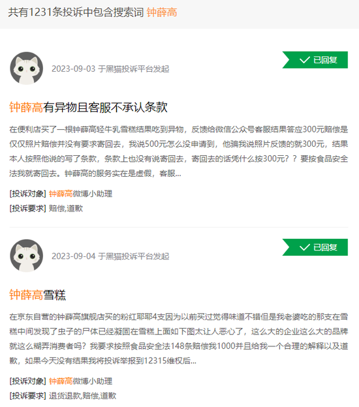
Task: Open the second complaint's description text about 虫子的尸体
Action: (179, 339)
